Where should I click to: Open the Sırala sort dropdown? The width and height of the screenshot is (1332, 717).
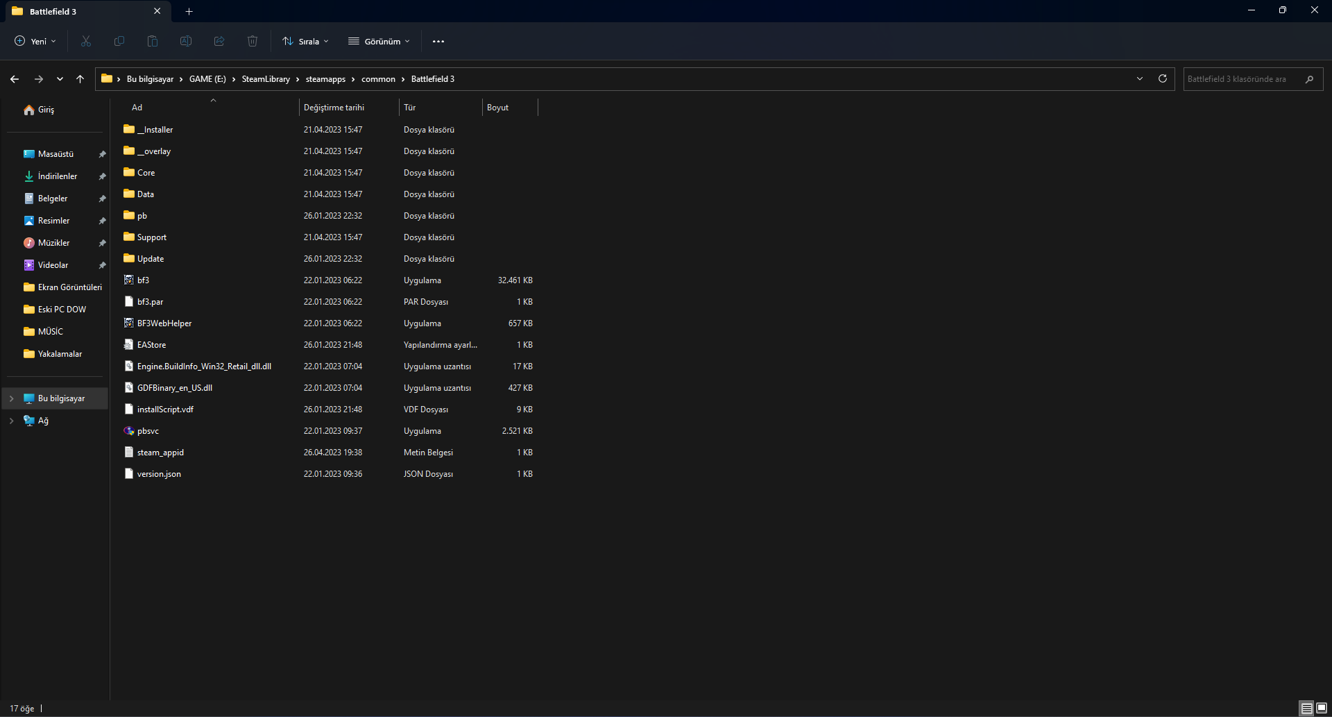tap(305, 42)
